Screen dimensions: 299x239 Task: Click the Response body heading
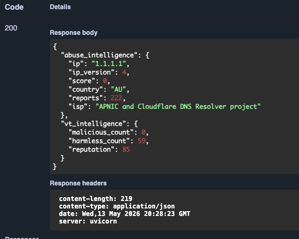74,33
